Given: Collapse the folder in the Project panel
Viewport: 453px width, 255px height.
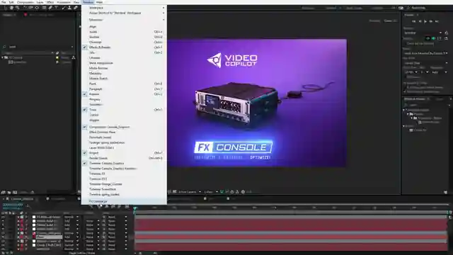Looking at the screenshot, I should pyautogui.click(x=3, y=57).
